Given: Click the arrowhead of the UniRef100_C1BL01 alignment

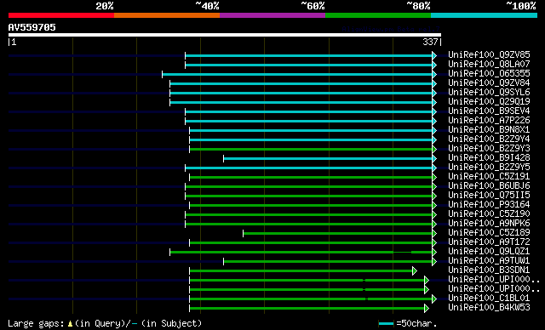Looking at the screenshot, I should pyautogui.click(x=434, y=299).
